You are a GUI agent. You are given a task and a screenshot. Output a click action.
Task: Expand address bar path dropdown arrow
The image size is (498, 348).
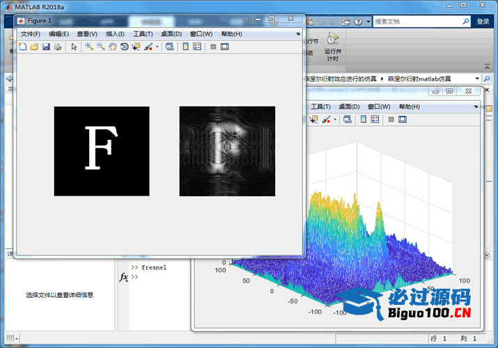point(477,79)
